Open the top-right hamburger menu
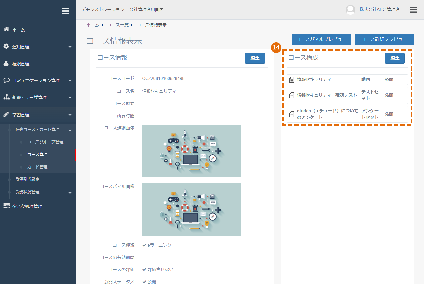Image resolution: width=424 pixels, height=284 pixels. (413, 10)
